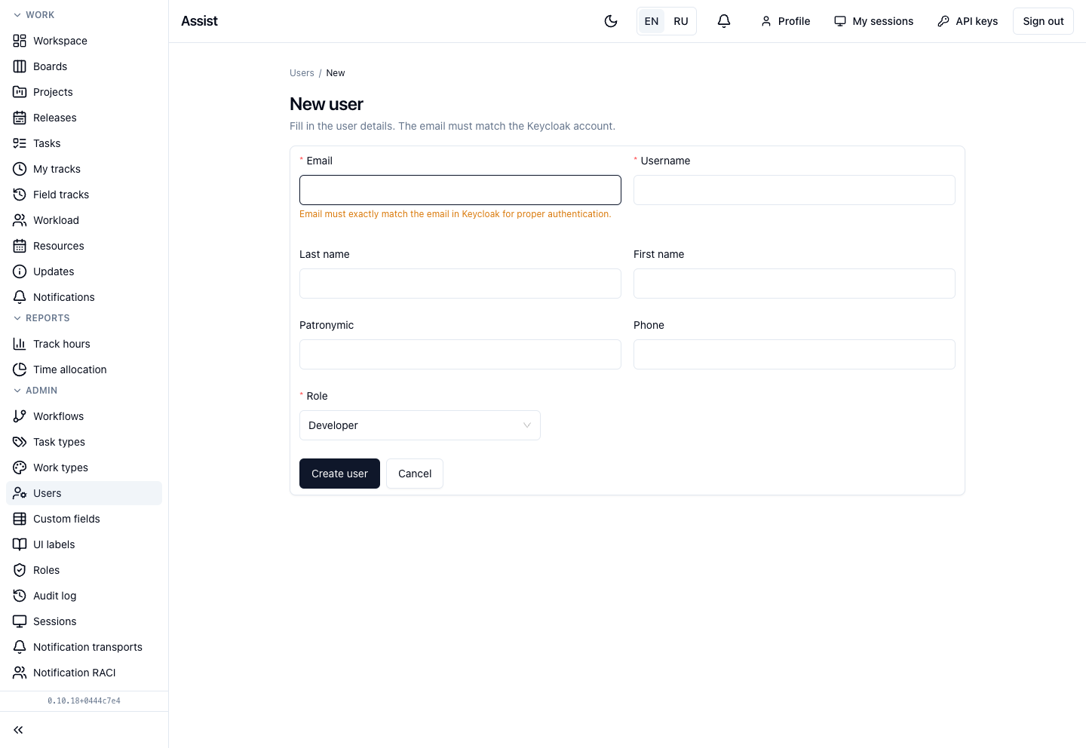Open Time allocation report

pos(84,369)
